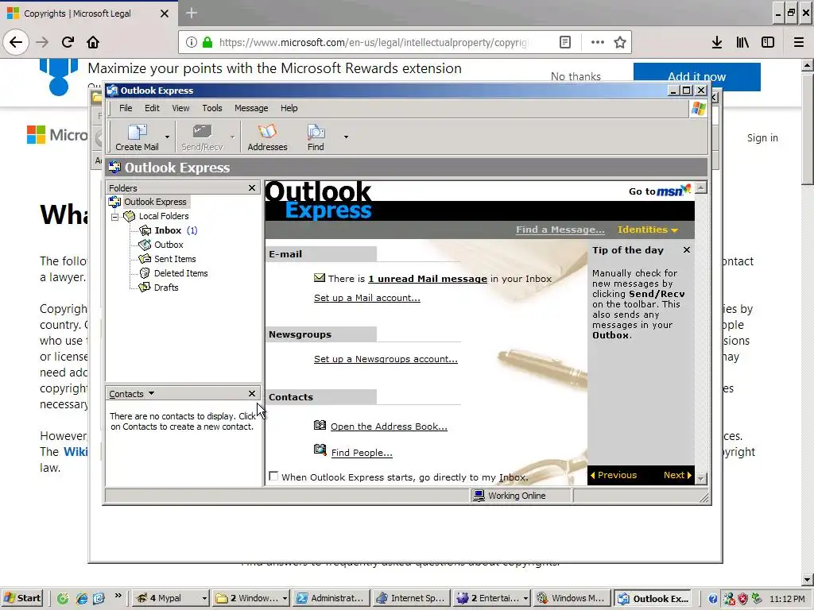Click Set up a Newsgroups account link

pyautogui.click(x=386, y=359)
